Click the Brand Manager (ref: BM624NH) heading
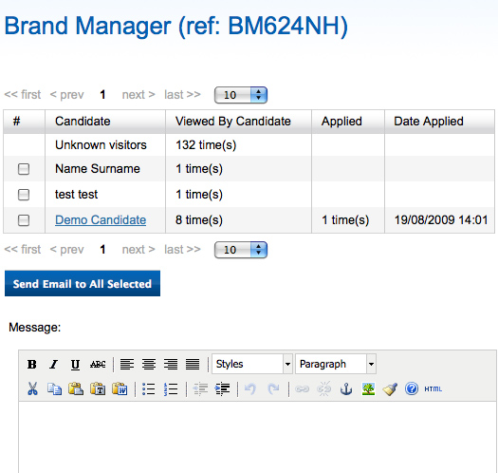The image size is (498, 473). coord(176,27)
